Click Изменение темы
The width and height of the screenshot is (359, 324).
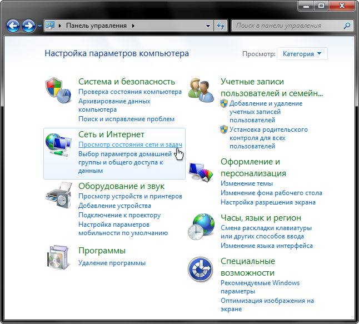pos(247,183)
